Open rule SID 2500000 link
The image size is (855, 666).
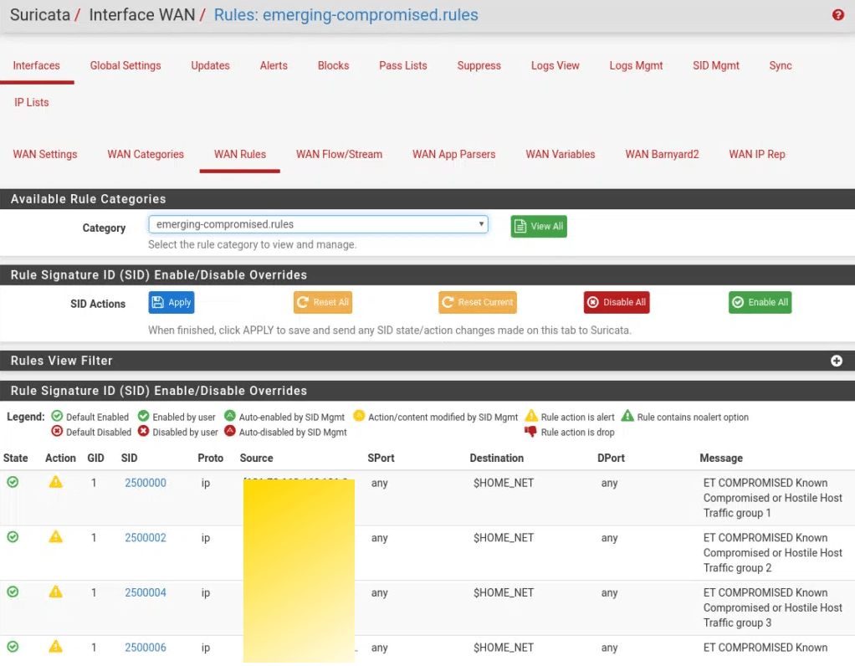point(146,483)
